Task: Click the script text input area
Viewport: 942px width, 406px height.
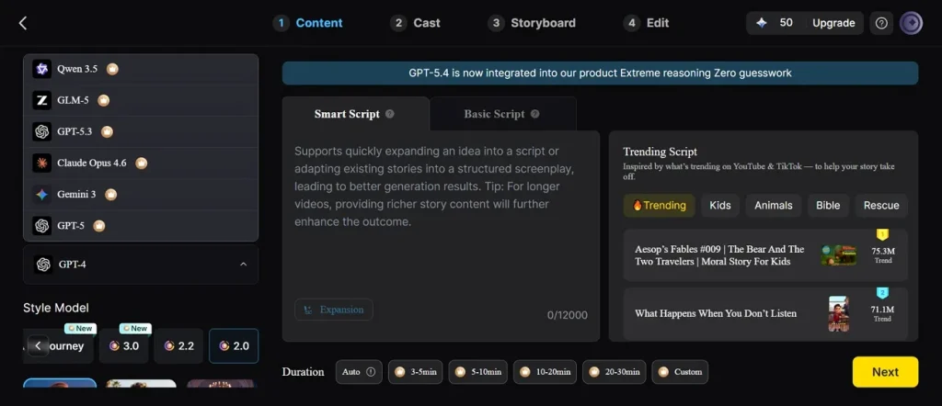Action: tap(441, 219)
